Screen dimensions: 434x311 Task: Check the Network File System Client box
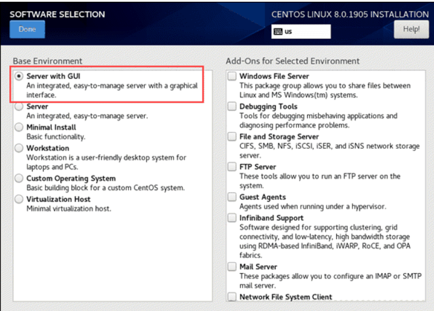(232, 296)
